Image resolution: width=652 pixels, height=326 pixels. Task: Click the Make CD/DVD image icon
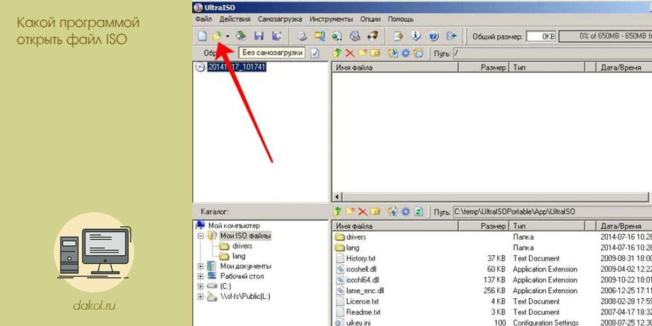[302, 36]
